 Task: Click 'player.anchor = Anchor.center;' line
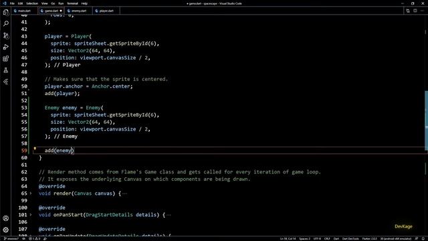[x=88, y=86]
